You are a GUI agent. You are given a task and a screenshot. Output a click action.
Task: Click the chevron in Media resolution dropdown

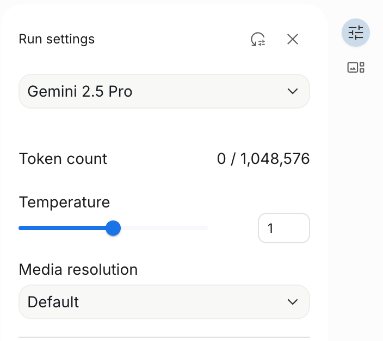coord(293,302)
